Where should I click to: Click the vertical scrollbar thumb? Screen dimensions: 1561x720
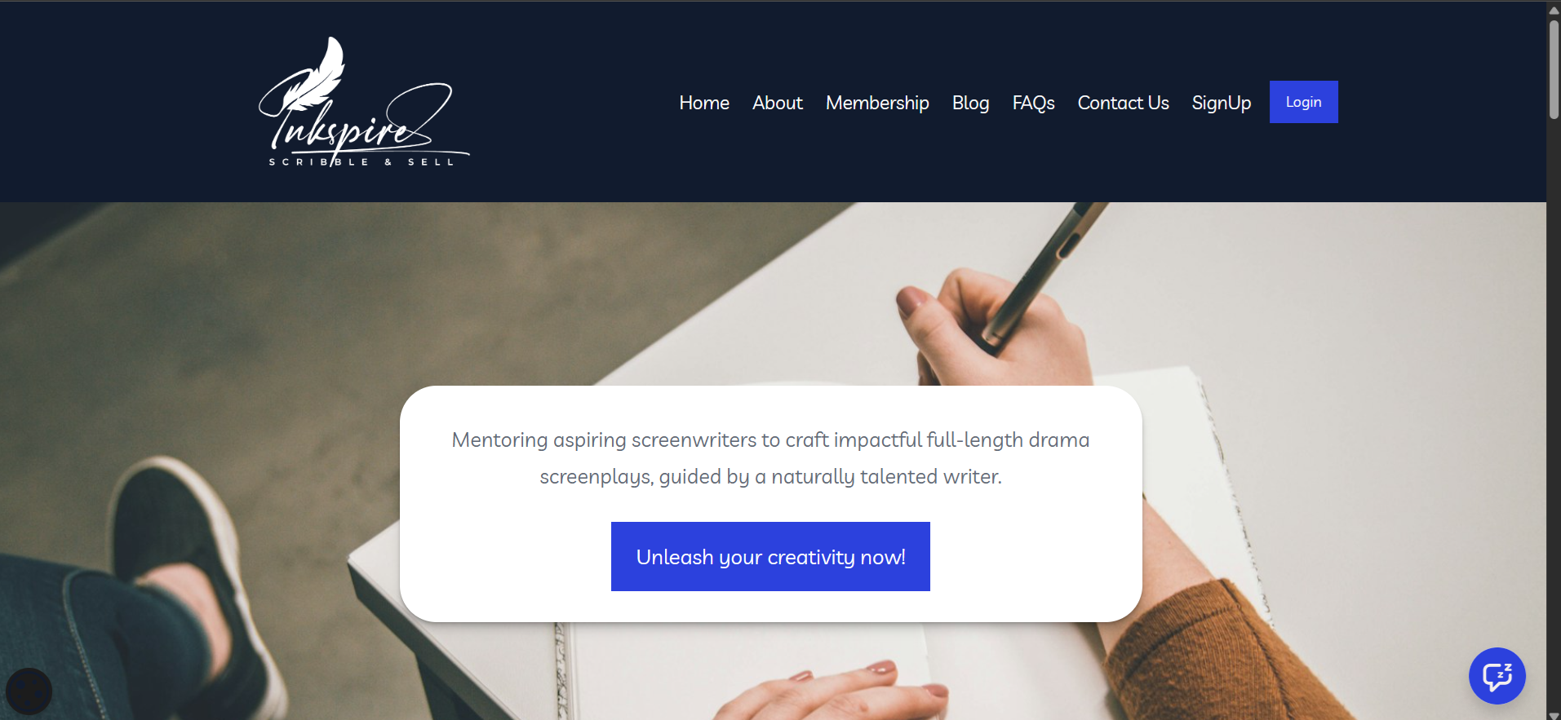[1554, 68]
